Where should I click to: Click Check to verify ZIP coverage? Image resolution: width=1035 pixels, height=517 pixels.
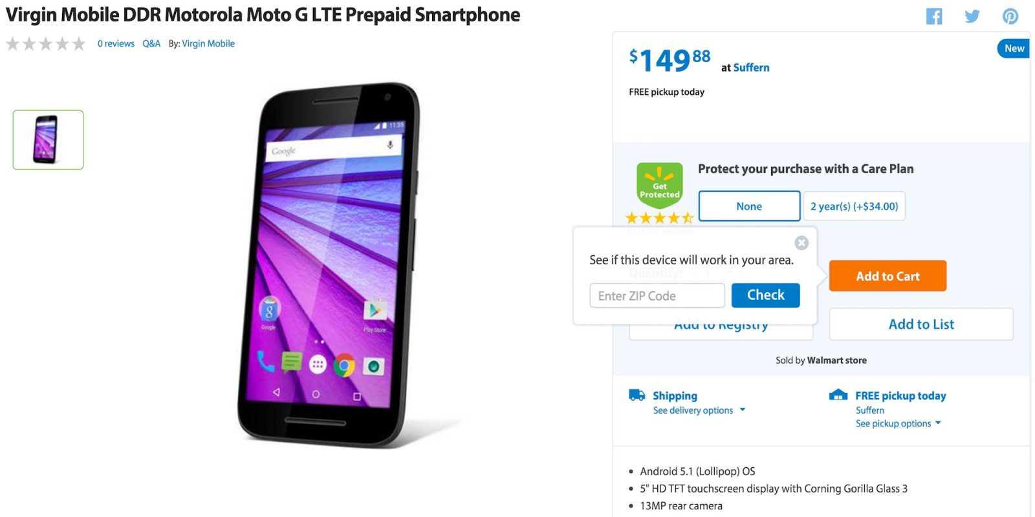pyautogui.click(x=765, y=295)
